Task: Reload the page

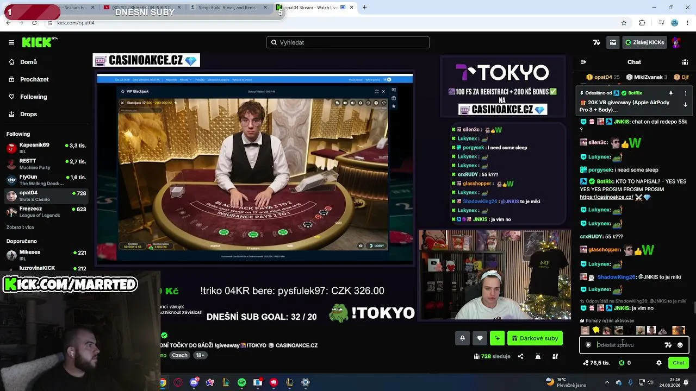Action: [34, 23]
